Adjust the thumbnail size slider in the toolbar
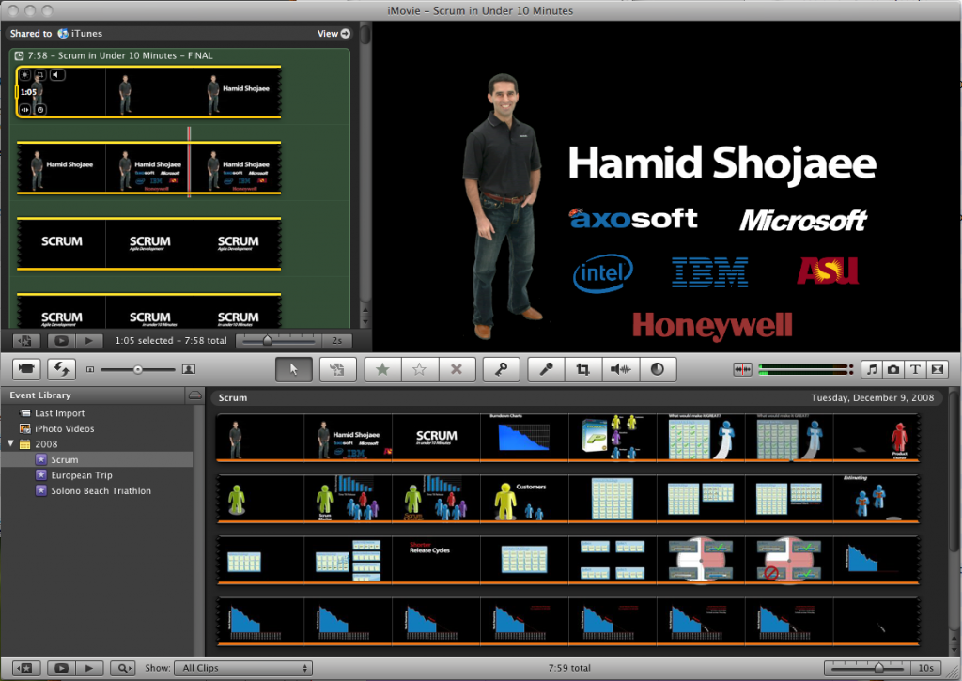 (x=138, y=369)
